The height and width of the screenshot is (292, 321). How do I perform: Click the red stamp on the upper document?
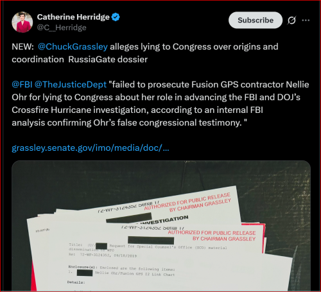[187, 202]
